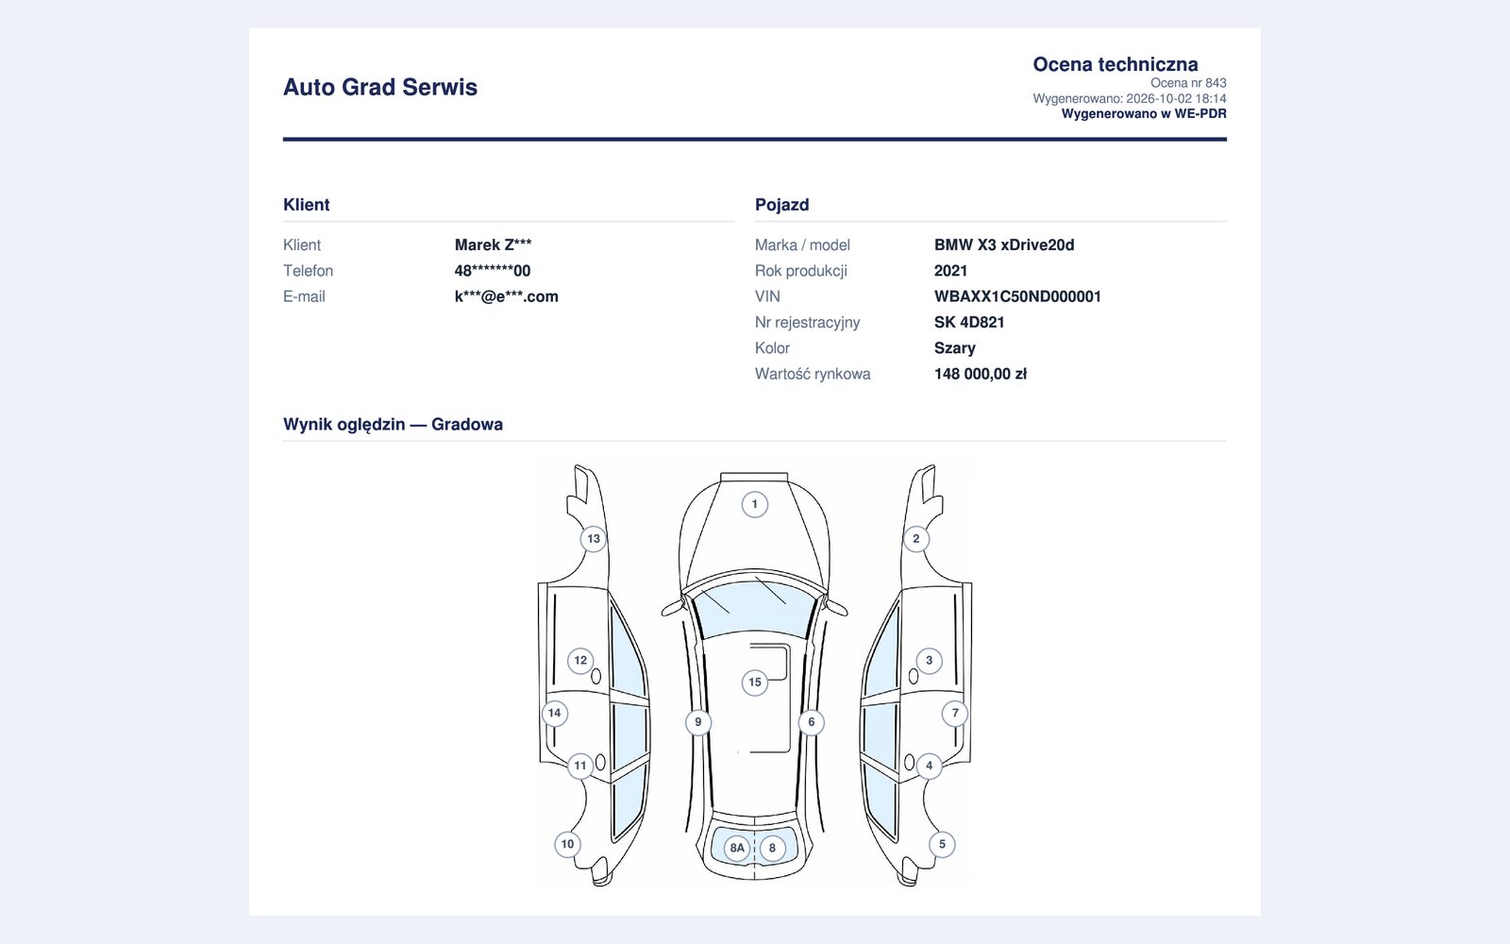The height and width of the screenshot is (944, 1510).
Task: Select roof rail marker 6
Action: click(x=812, y=722)
